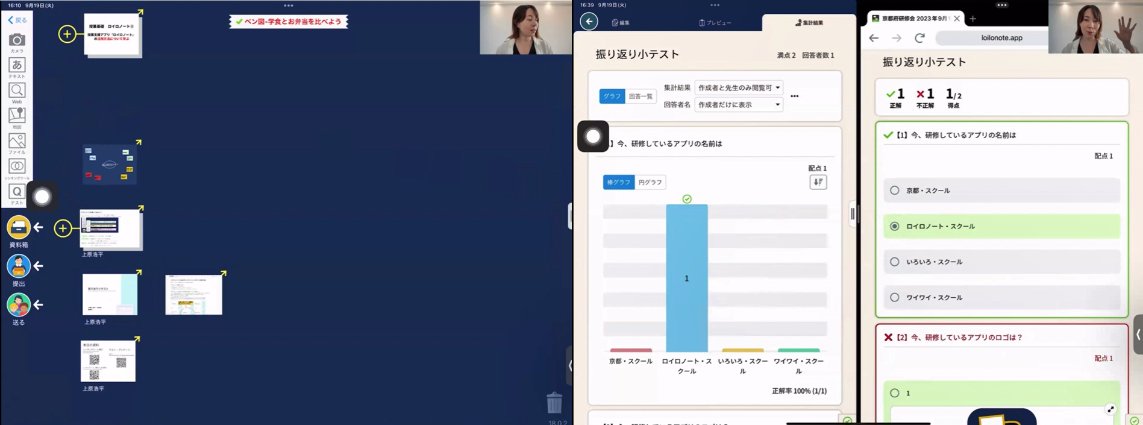This screenshot has width=1143, height=425.
Task: Go back with the 戻る button
Action: click(x=17, y=20)
